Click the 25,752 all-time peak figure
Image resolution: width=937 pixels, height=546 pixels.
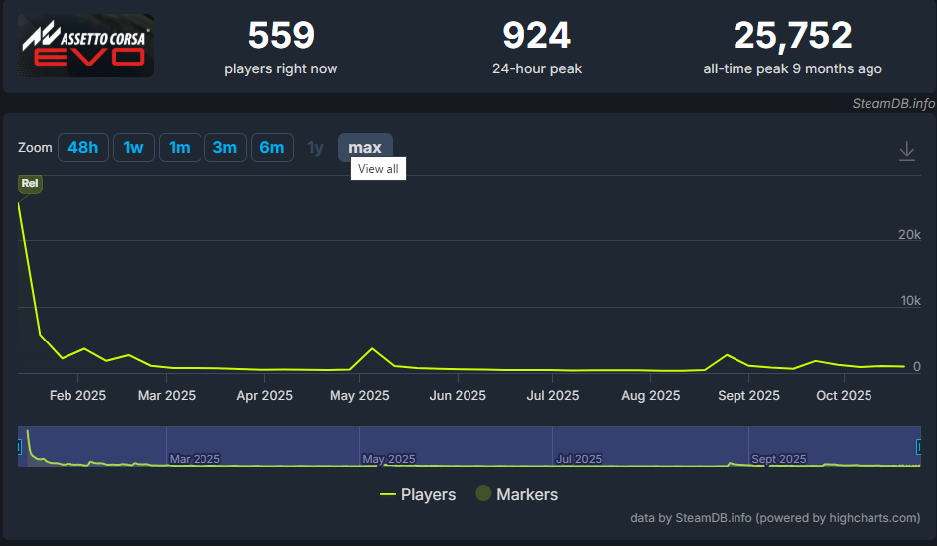pyautogui.click(x=792, y=36)
